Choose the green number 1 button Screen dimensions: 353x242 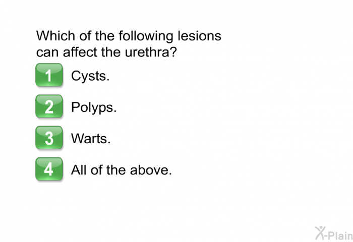pos(49,75)
